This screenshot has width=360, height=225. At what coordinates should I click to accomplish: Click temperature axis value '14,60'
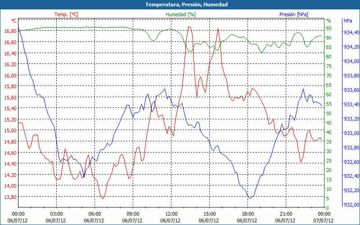(x=10, y=153)
